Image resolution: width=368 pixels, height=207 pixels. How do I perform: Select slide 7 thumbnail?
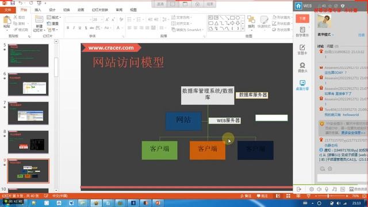28,113
